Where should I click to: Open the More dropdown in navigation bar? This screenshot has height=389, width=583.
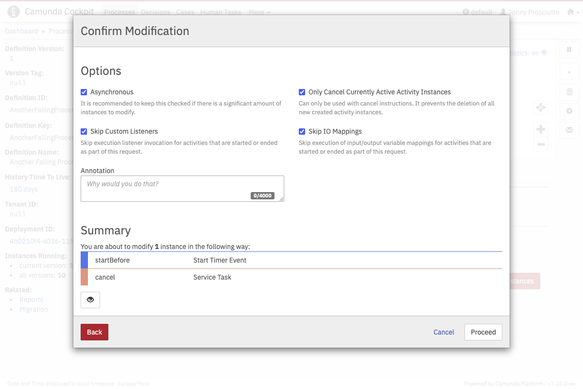click(259, 12)
